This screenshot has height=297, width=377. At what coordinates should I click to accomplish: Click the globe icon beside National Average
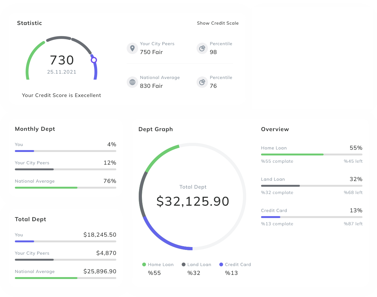(132, 82)
